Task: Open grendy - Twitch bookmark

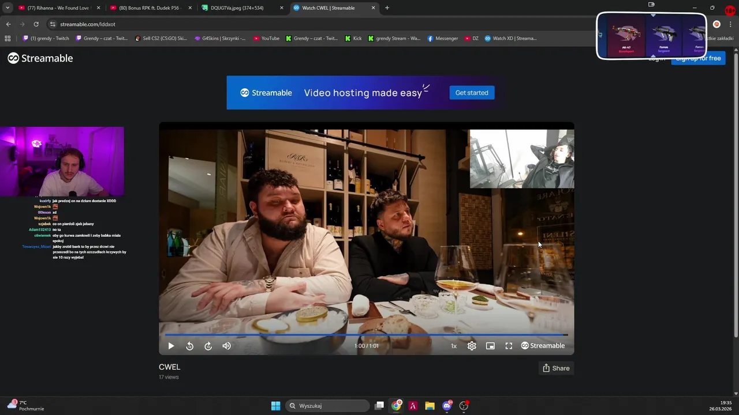Action: pos(46,39)
